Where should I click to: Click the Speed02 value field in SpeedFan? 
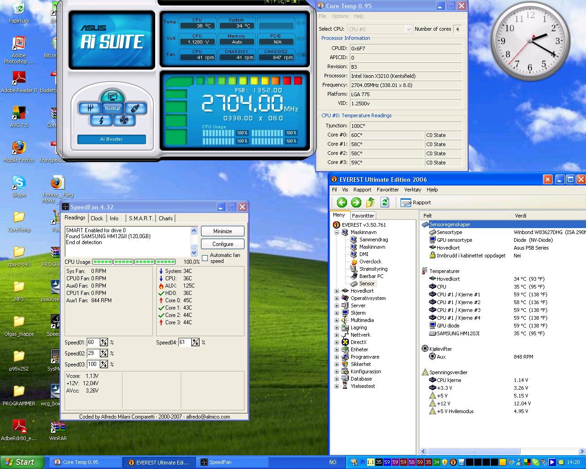(93, 353)
